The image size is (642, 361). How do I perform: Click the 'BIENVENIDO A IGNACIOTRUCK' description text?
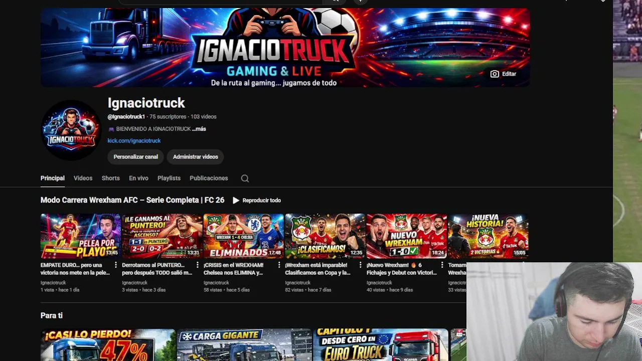tap(153, 129)
